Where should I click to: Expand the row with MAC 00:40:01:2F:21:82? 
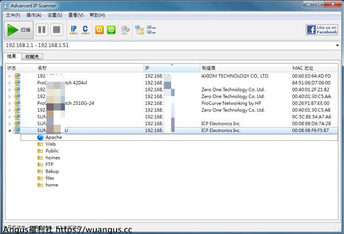click(x=9, y=90)
